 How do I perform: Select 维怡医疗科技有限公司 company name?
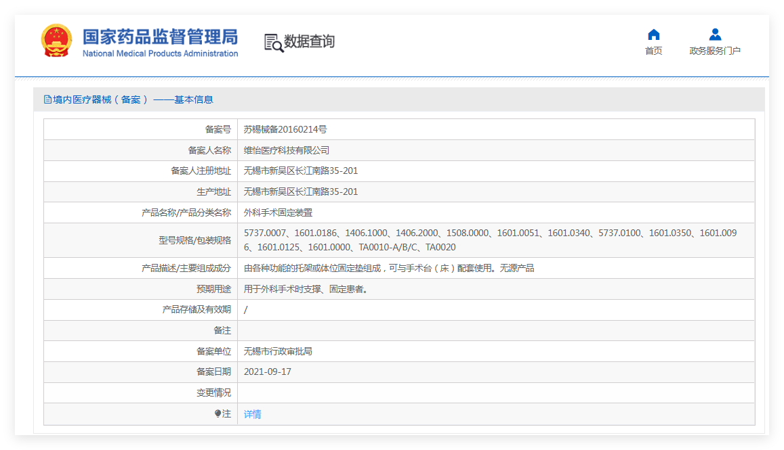pyautogui.click(x=287, y=150)
